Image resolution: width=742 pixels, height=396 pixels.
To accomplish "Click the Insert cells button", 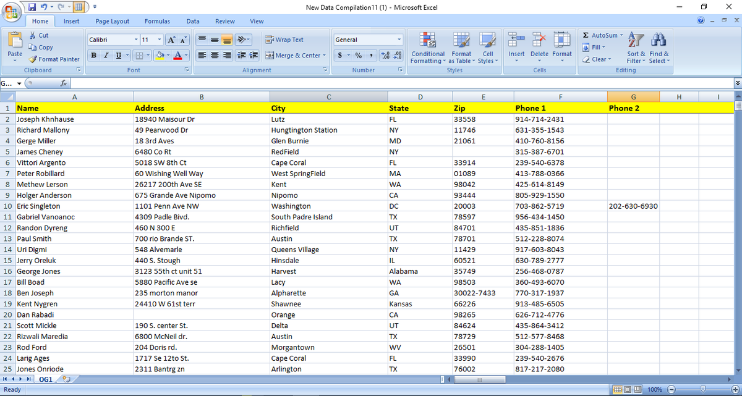I will tap(516, 46).
